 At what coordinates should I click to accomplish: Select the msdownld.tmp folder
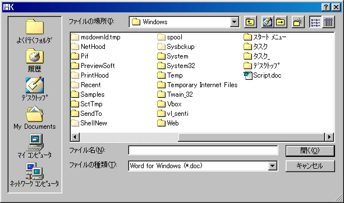click(x=96, y=37)
